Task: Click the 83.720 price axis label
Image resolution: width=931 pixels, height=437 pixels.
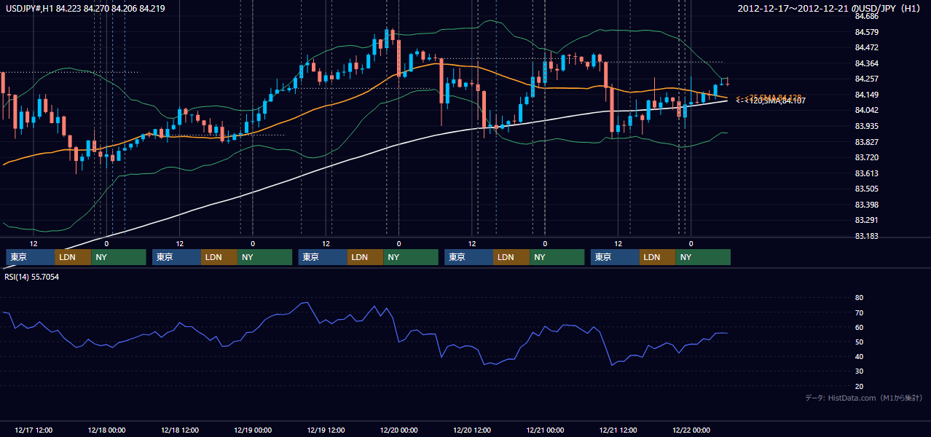Action: [866, 157]
